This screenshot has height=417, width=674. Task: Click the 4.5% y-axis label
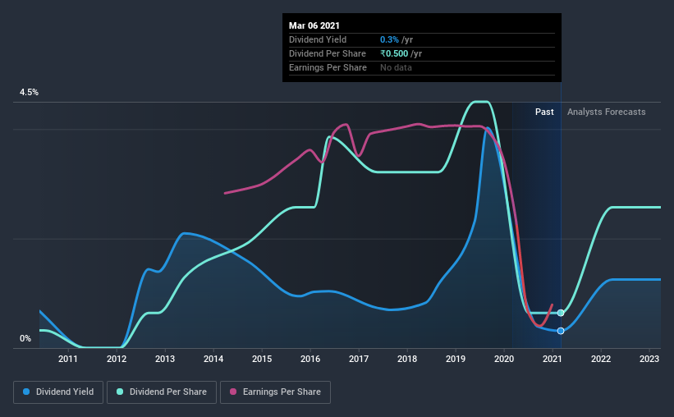pyautogui.click(x=29, y=93)
